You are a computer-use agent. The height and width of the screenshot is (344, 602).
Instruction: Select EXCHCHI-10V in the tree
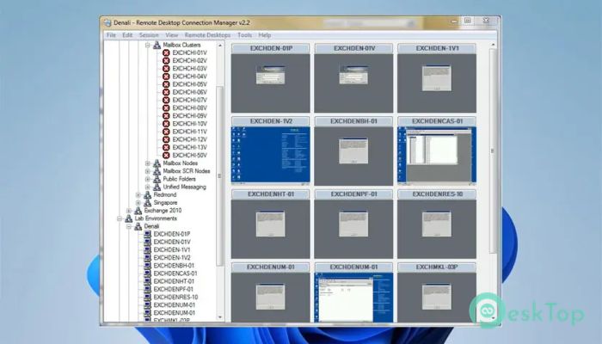pyautogui.click(x=190, y=124)
